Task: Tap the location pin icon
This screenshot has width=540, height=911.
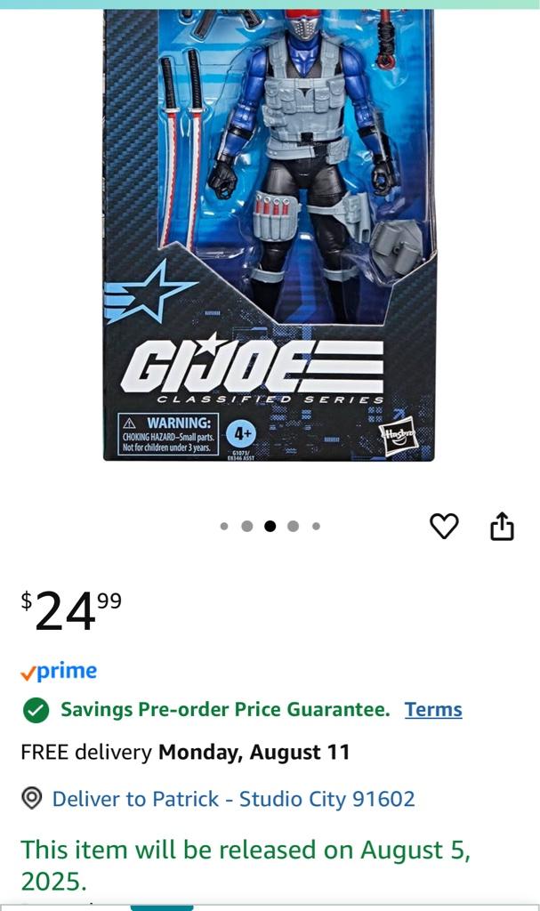Action: 32,798
